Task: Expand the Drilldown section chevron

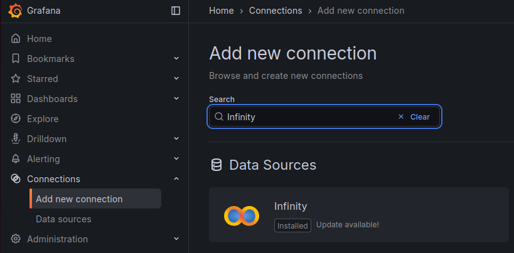Action: pos(176,139)
